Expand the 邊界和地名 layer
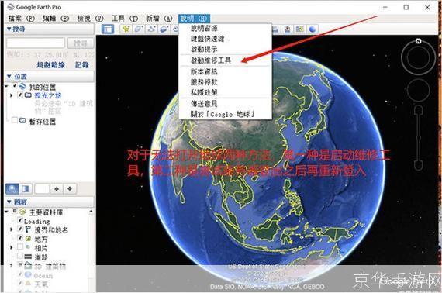Image resolution: width=442 pixels, height=293 pixels. click(12, 229)
